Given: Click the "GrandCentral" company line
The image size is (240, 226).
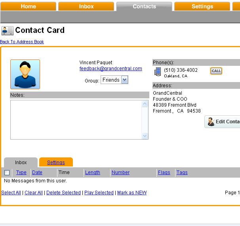Looking at the screenshot, I should 168,93.
